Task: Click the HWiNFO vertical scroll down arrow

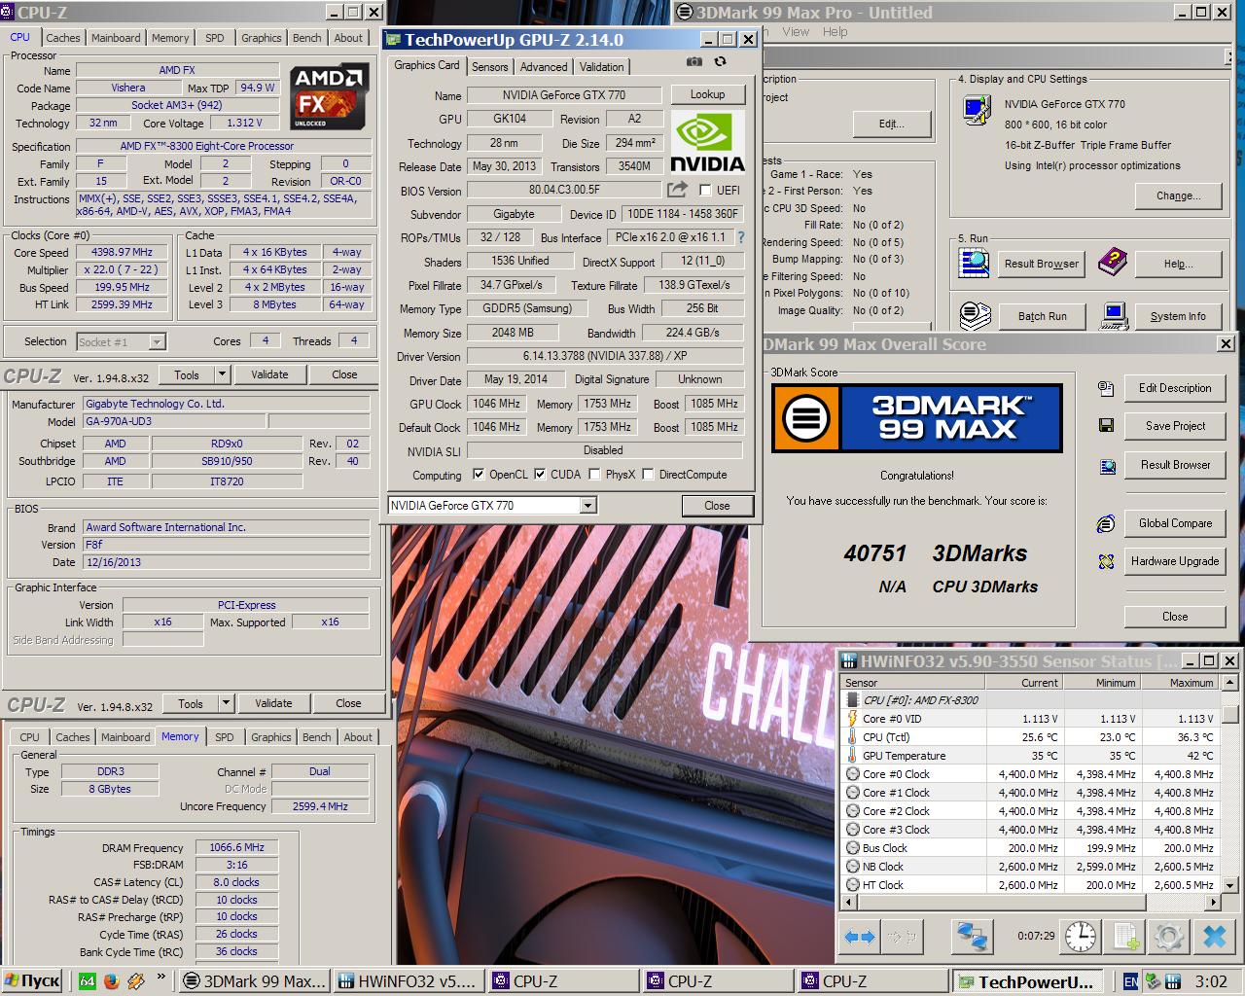Action: pyautogui.click(x=1229, y=886)
